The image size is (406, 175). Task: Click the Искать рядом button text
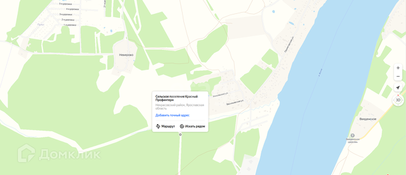[195, 127]
